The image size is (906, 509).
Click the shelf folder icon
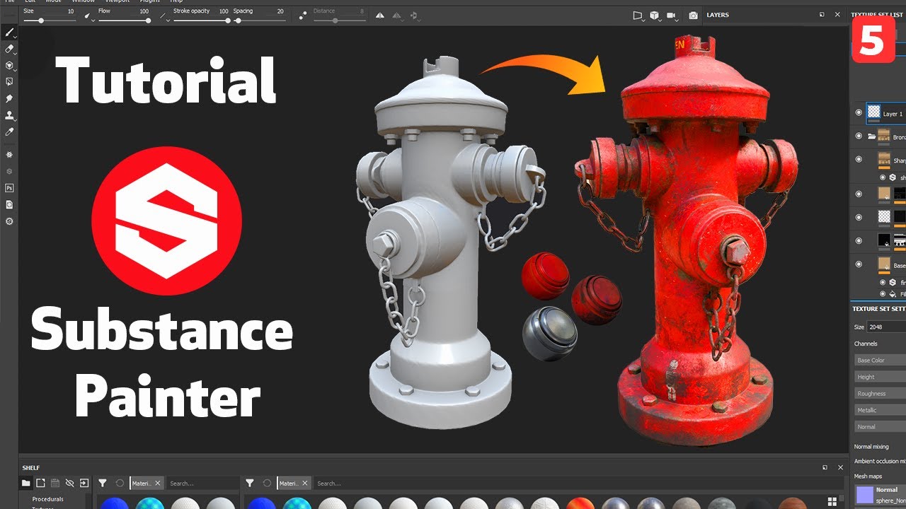tap(26, 483)
